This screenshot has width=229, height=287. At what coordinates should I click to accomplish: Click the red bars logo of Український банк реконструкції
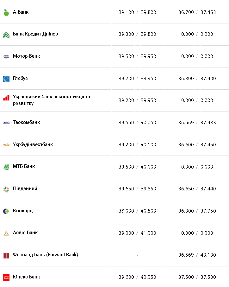click(x=6, y=98)
